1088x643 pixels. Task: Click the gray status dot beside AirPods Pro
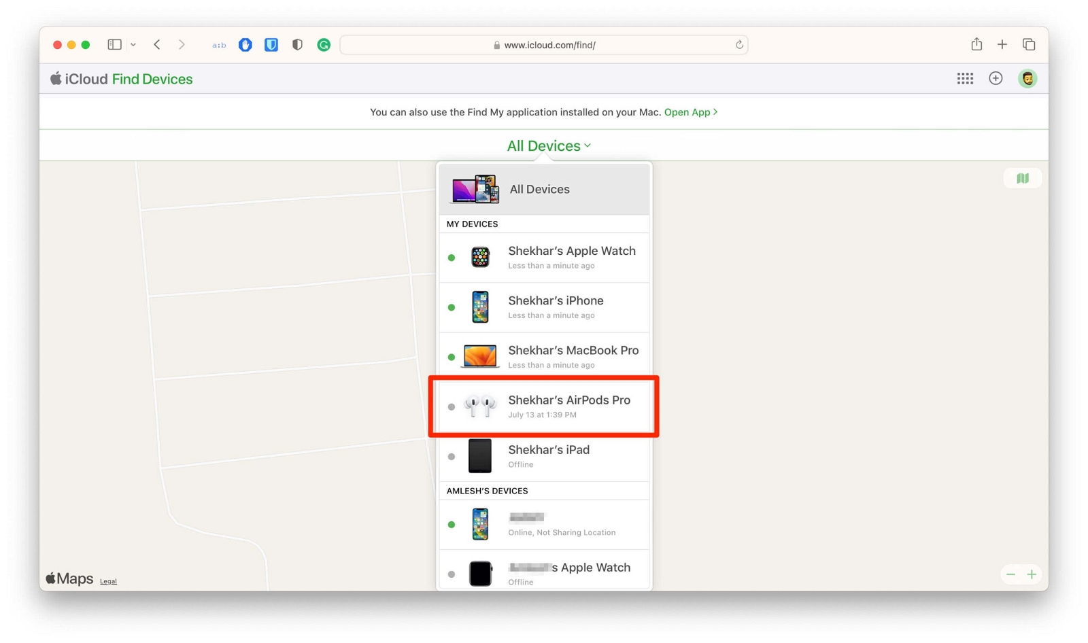[452, 406]
